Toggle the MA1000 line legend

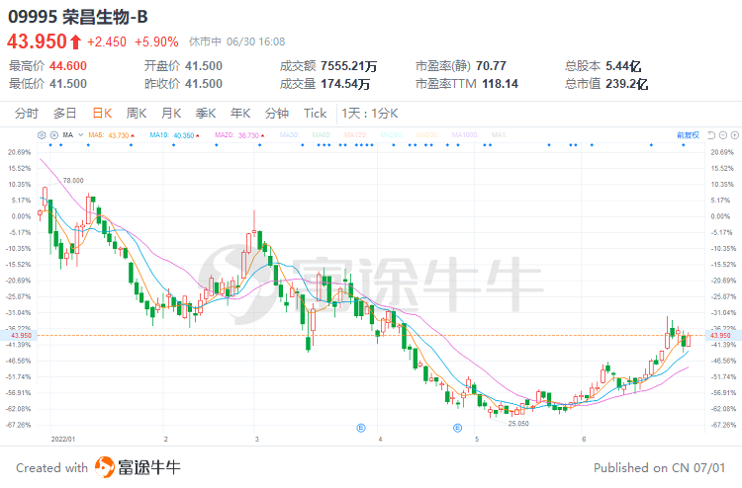click(465, 135)
